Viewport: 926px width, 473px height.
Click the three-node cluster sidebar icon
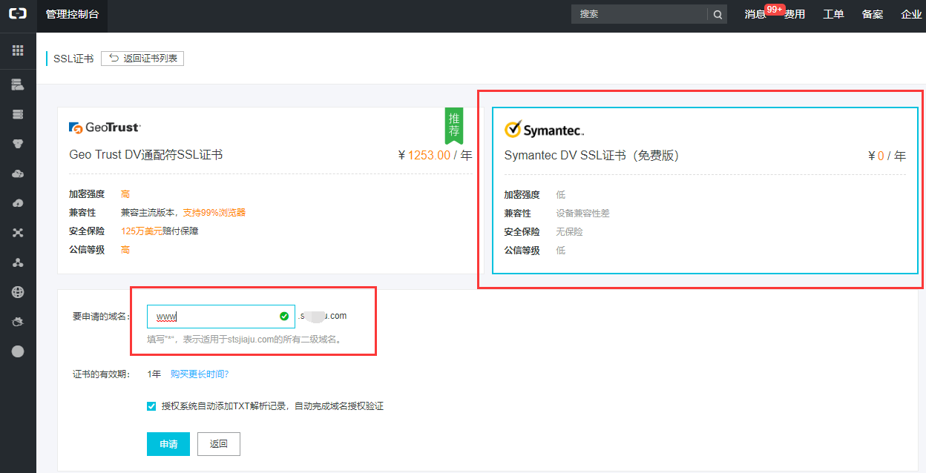tap(18, 262)
